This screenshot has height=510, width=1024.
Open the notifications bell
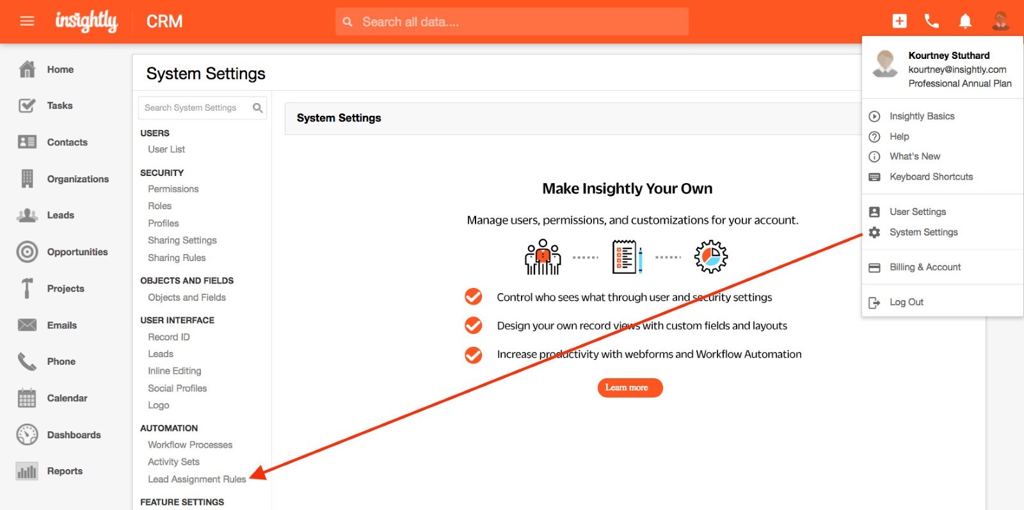(965, 21)
